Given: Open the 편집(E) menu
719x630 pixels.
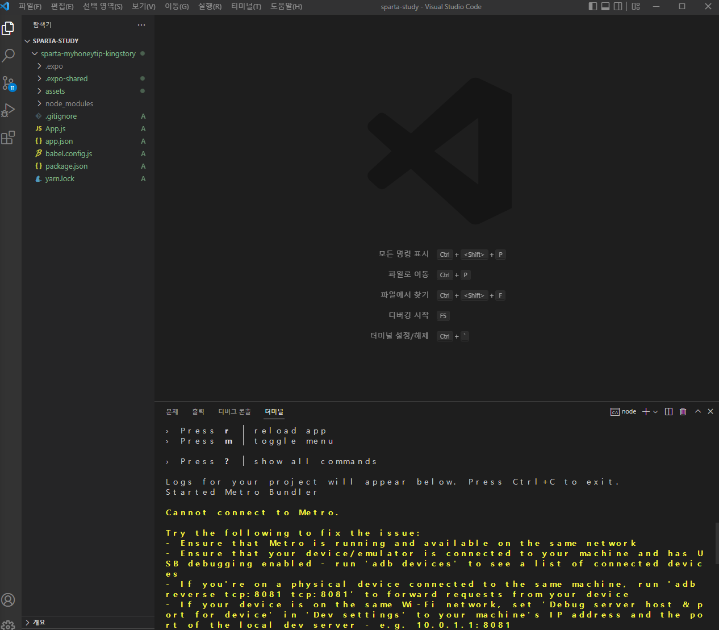Looking at the screenshot, I should click(62, 6).
